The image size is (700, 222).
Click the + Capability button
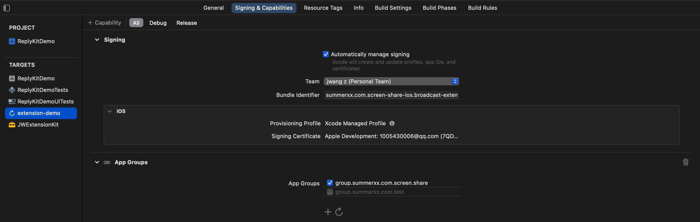[x=104, y=23]
